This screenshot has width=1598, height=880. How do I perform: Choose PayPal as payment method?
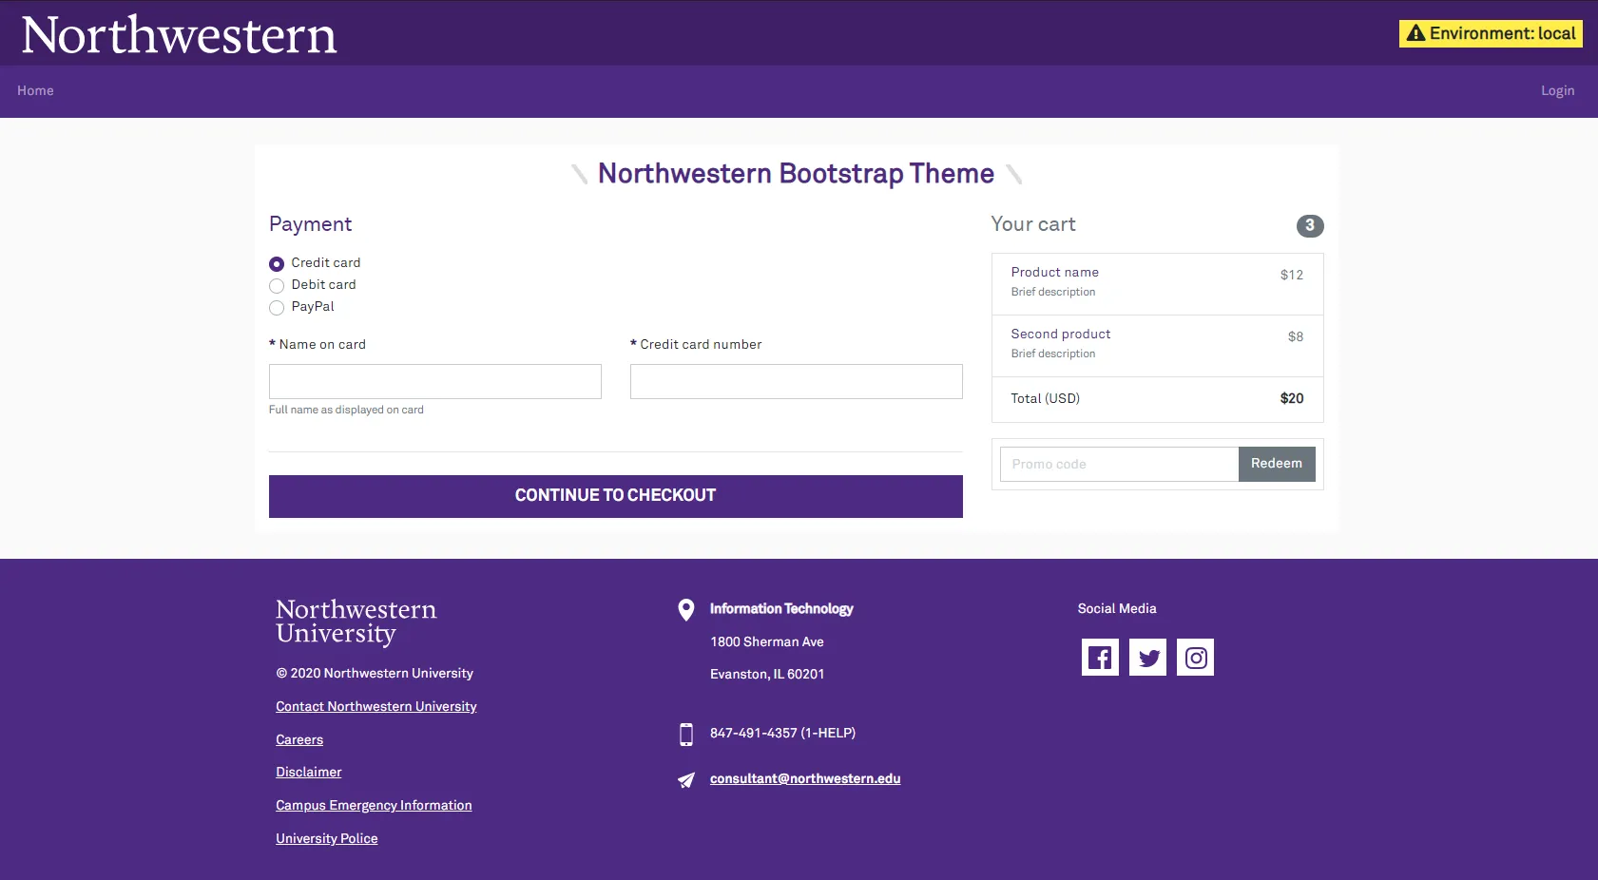[277, 308]
